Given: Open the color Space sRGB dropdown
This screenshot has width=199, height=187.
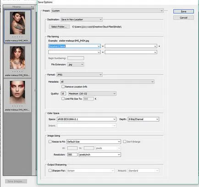Looking at the screenshot, I should tap(87, 119).
